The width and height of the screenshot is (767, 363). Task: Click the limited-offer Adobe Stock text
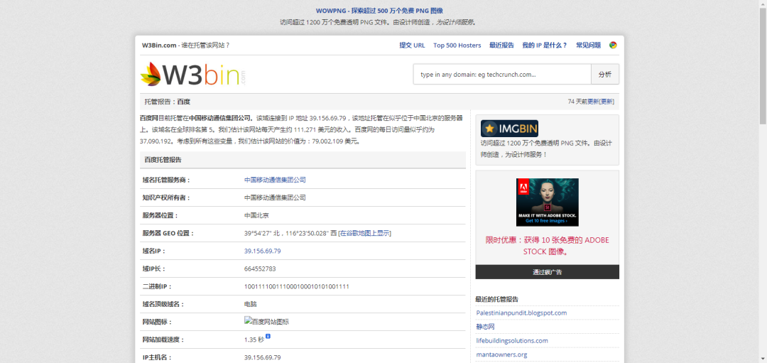click(x=548, y=246)
